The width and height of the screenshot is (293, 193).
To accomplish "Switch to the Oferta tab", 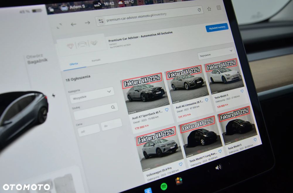I will click(74, 64).
